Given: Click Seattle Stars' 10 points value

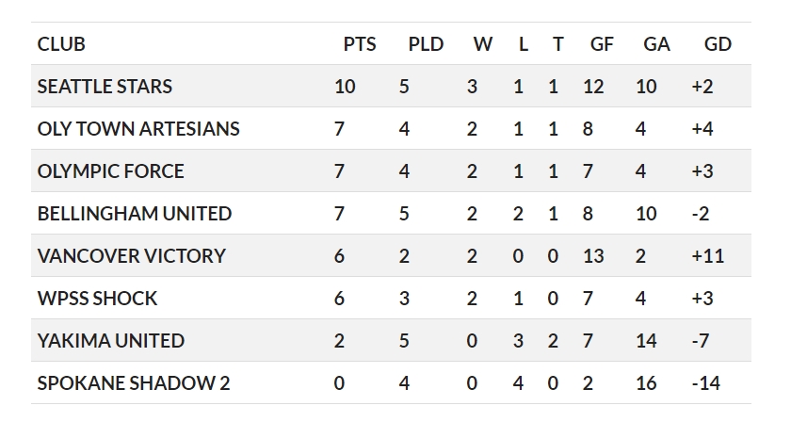Looking at the screenshot, I should point(345,87).
